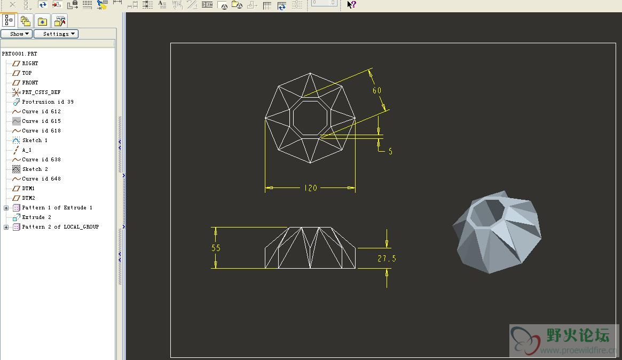The height and width of the screenshot is (360, 622).
Task: Click the flashlight Find tool icon
Action: 102,4
